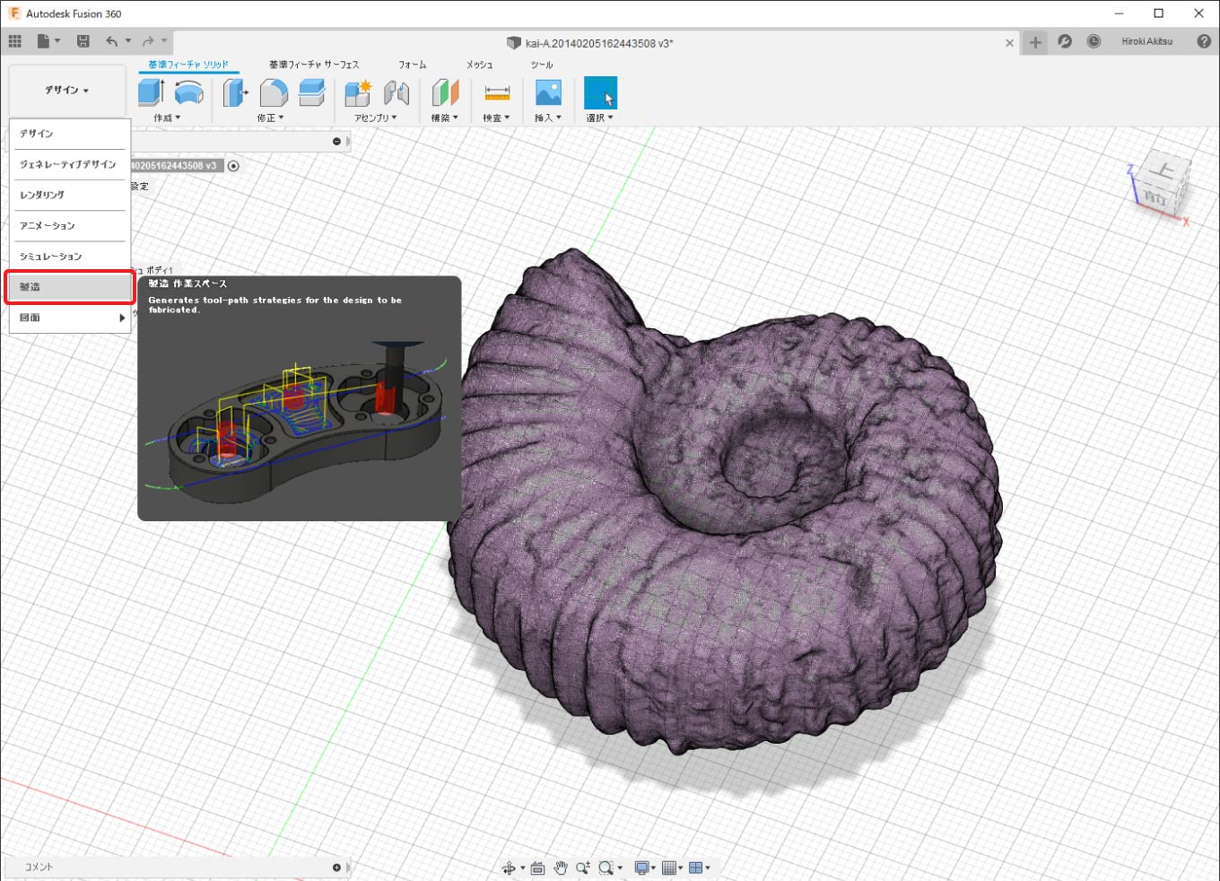This screenshot has height=881, width=1220.
Task: Click the New Component assembly icon
Action: pos(358,92)
